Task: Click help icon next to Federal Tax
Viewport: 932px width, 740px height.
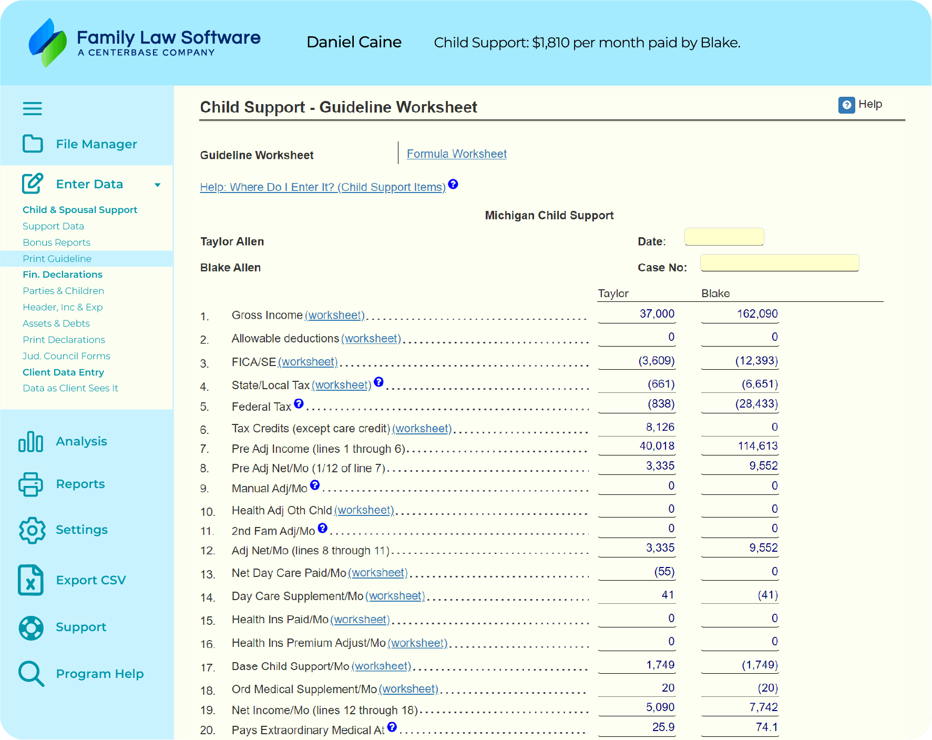Action: tap(299, 403)
